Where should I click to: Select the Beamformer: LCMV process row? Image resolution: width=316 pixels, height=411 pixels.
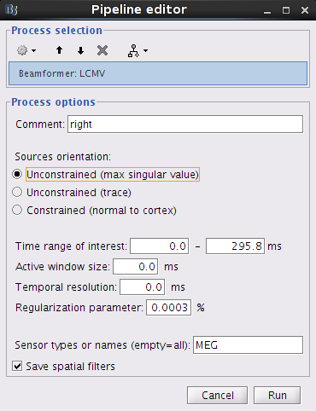tap(158, 73)
